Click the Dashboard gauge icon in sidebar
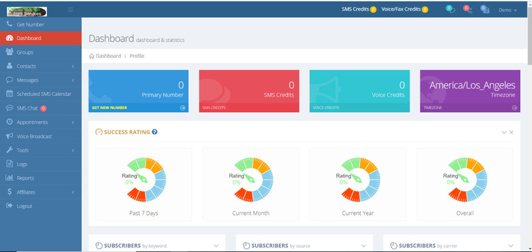The width and height of the screenshot is (532, 252). coord(9,38)
